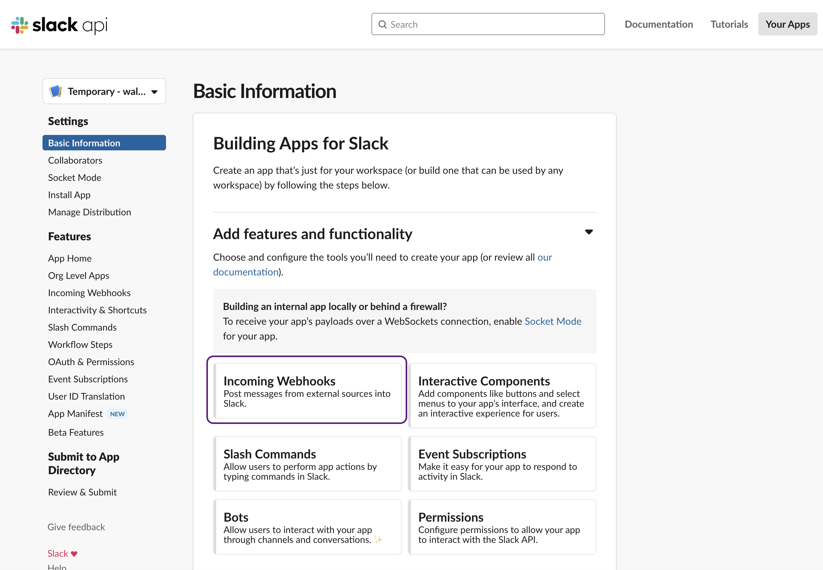
Task: Go to Your Apps
Action: pyautogui.click(x=787, y=24)
